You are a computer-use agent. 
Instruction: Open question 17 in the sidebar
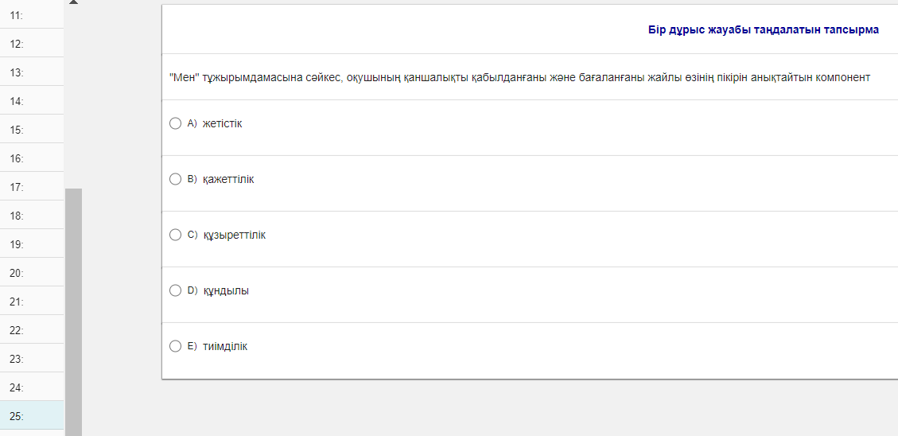pyautogui.click(x=32, y=187)
